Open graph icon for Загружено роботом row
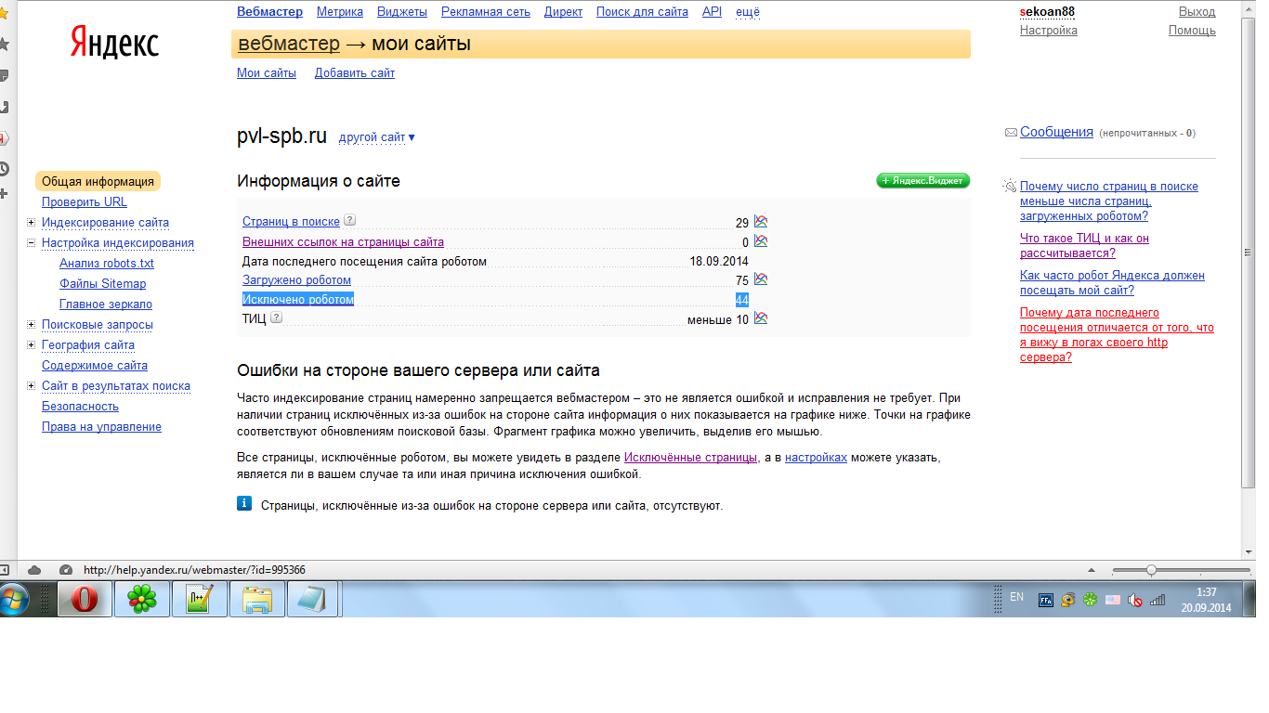Image resolution: width=1269 pixels, height=713 pixels. click(761, 279)
